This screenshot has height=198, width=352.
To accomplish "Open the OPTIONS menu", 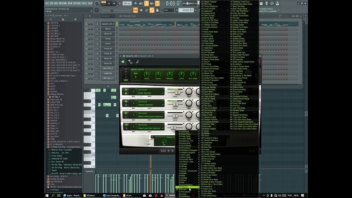I will coord(77,3).
